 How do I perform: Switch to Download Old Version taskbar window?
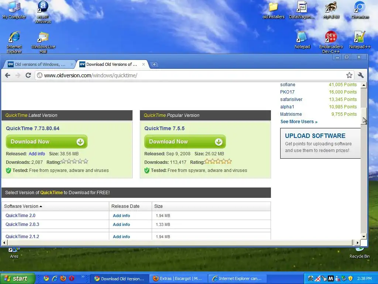pyautogui.click(x=119, y=278)
